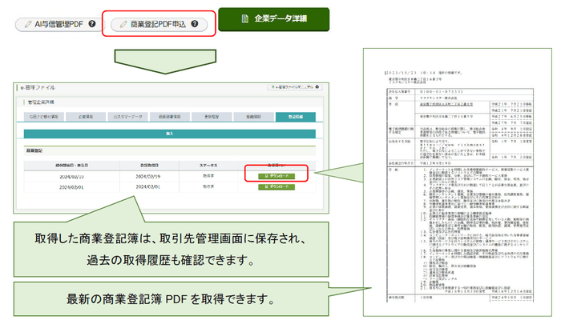Switch to the カスタマーデータ tab

128,117
